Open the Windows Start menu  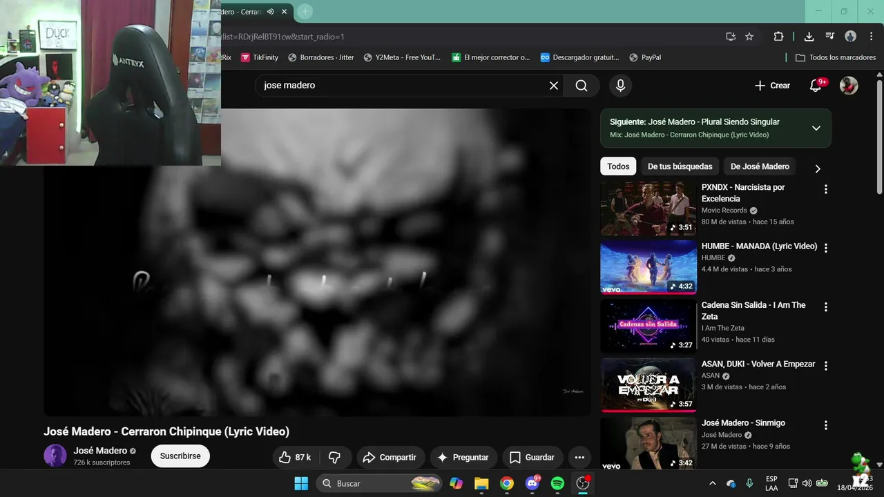coord(301,483)
